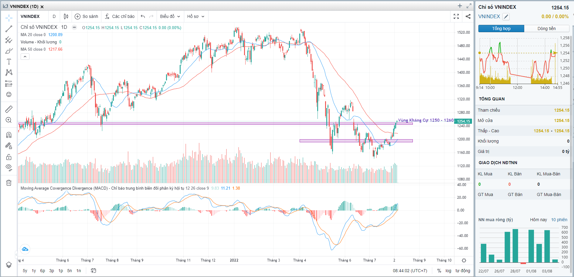Open the object tree layers icon
574x277 pixels.
[x=9, y=265]
